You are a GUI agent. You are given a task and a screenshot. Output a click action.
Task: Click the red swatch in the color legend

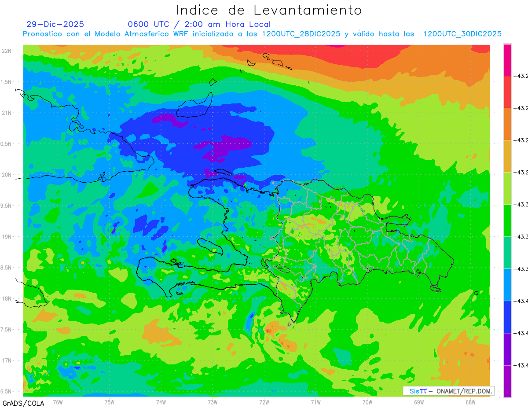(x=507, y=92)
